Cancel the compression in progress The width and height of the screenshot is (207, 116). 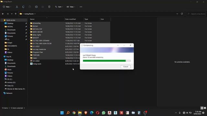click(x=125, y=67)
